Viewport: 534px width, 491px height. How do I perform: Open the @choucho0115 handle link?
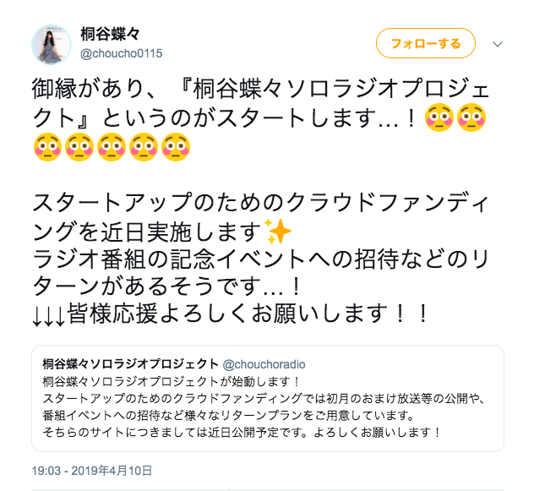pyautogui.click(x=121, y=53)
